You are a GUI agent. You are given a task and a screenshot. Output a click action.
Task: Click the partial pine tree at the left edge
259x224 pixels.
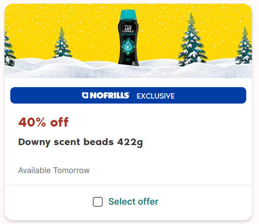[9, 48]
